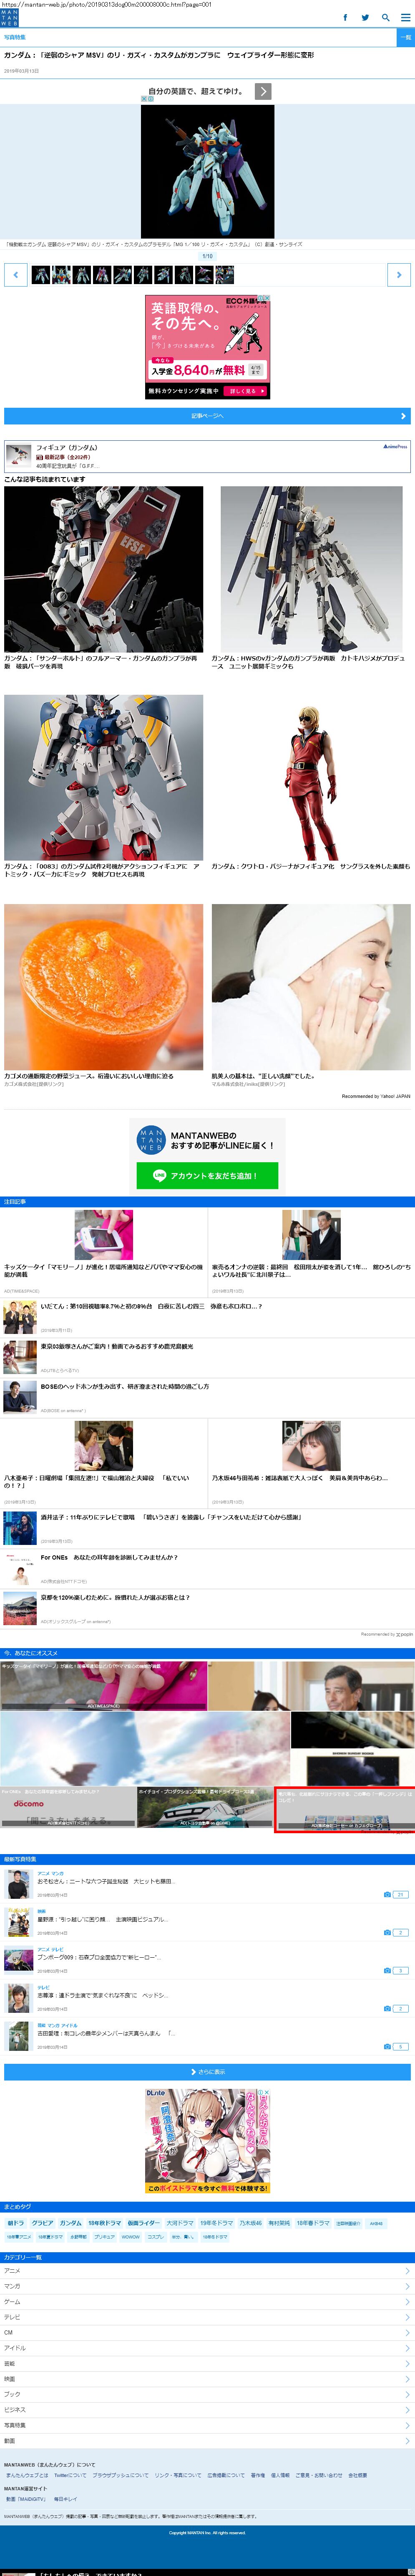Screen dimensions: 415x2576
Task: Open the MANTAN WEB logo home link
Action: (x=9, y=17)
